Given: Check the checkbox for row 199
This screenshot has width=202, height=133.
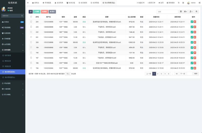Looking at the screenshot, I should [31, 47].
